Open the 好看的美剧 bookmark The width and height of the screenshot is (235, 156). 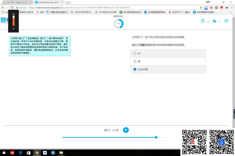click(x=57, y=12)
